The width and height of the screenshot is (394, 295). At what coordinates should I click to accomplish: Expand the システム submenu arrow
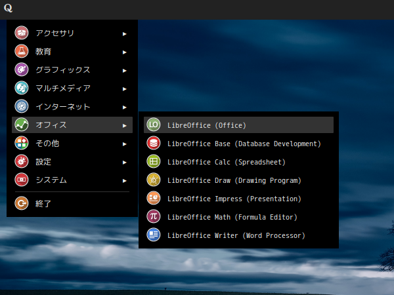tap(124, 181)
